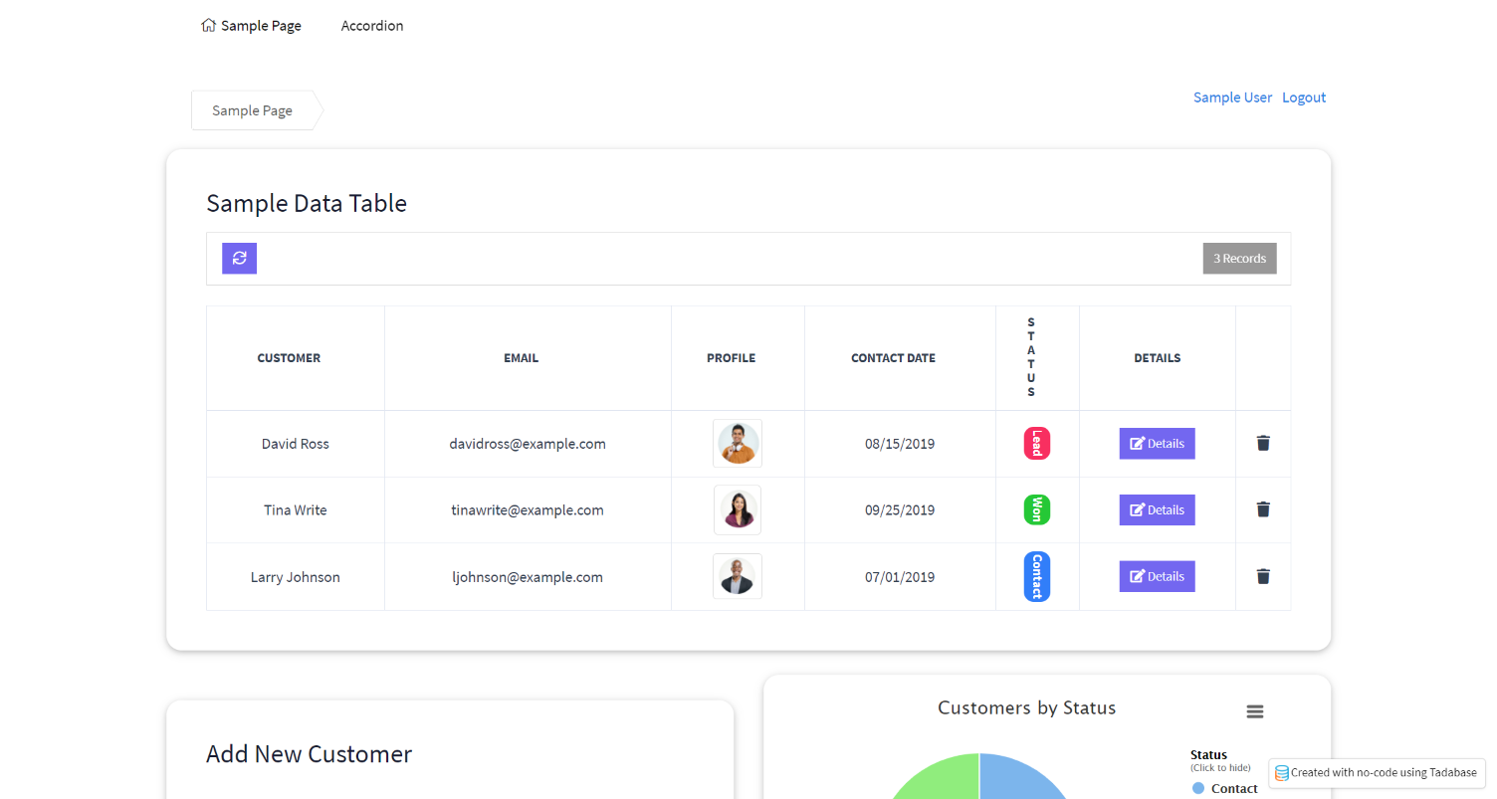Click the 3 Records badge
The height and width of the screenshot is (799, 1497).
point(1239,259)
